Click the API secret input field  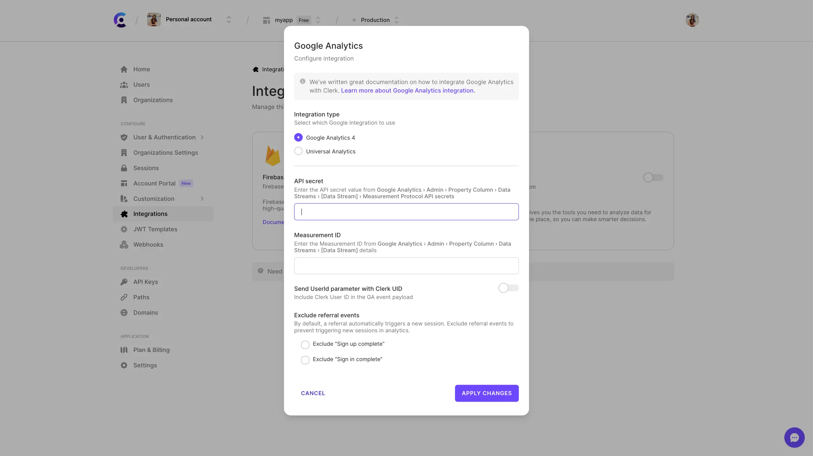pos(406,212)
